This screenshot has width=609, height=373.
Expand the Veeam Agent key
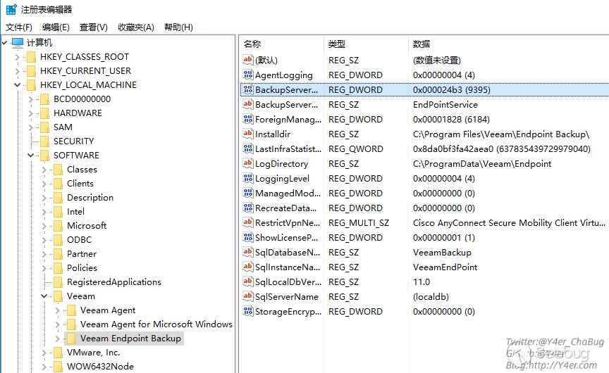click(x=58, y=310)
